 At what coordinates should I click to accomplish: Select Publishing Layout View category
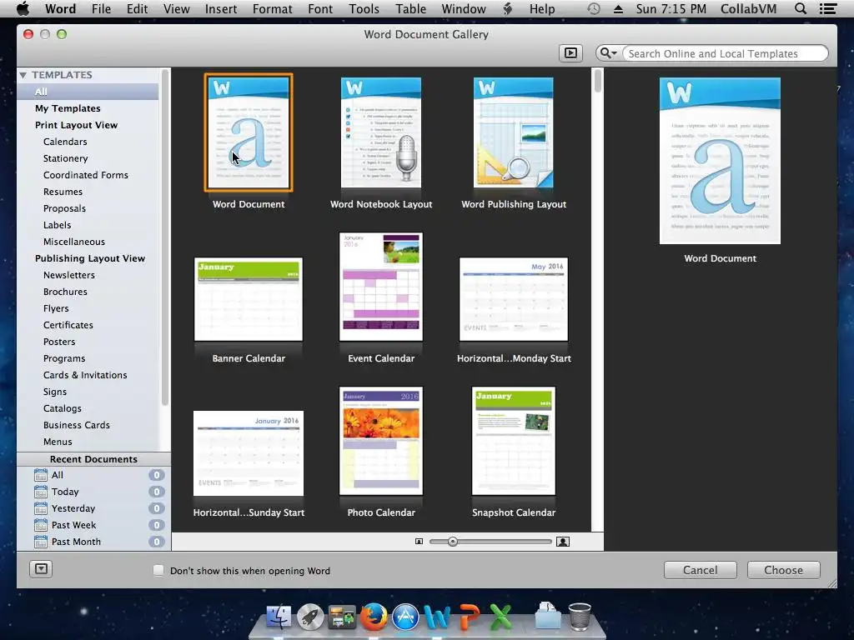click(x=90, y=258)
